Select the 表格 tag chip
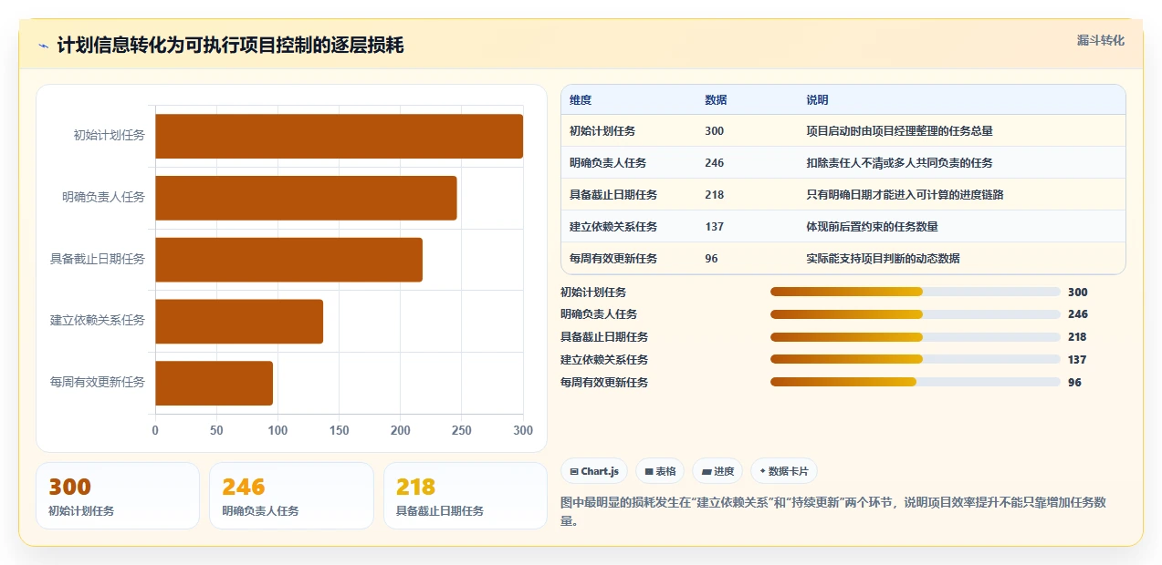1162x565 pixels. pos(660,471)
